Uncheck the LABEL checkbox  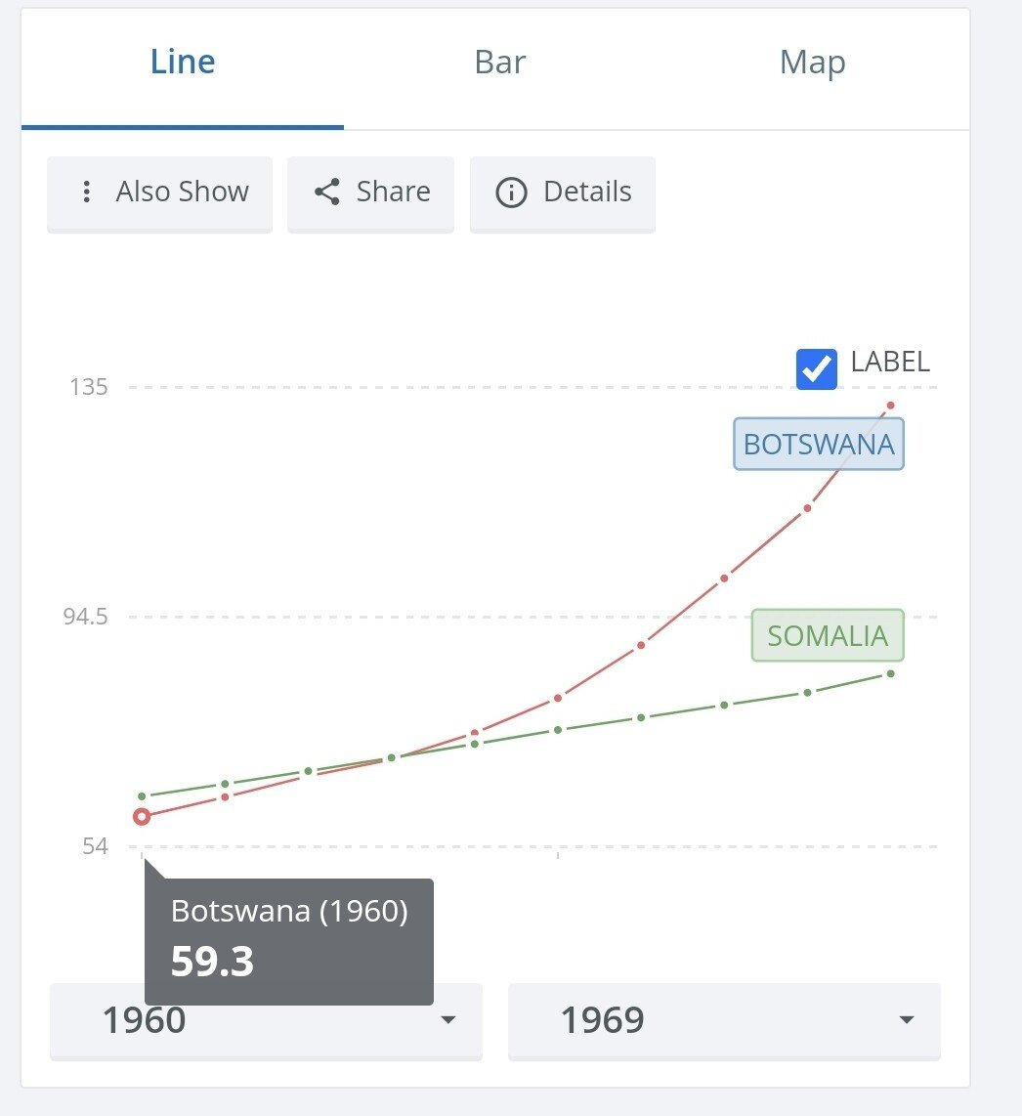pyautogui.click(x=817, y=368)
